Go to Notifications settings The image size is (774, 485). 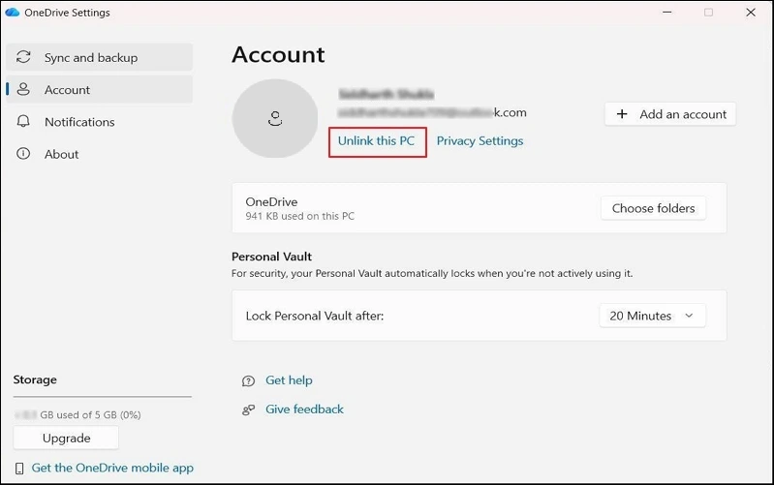[x=99, y=121]
